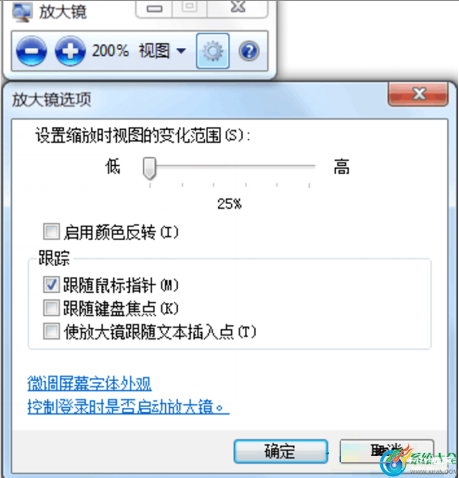Click the zoom out minus button
Screen dimensions: 459x478
tap(31, 51)
